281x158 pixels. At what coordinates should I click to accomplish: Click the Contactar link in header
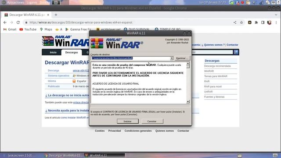point(232,45)
